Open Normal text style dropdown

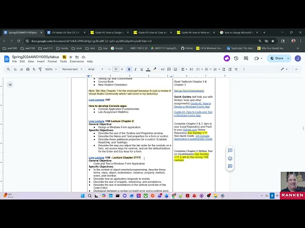click(72, 69)
